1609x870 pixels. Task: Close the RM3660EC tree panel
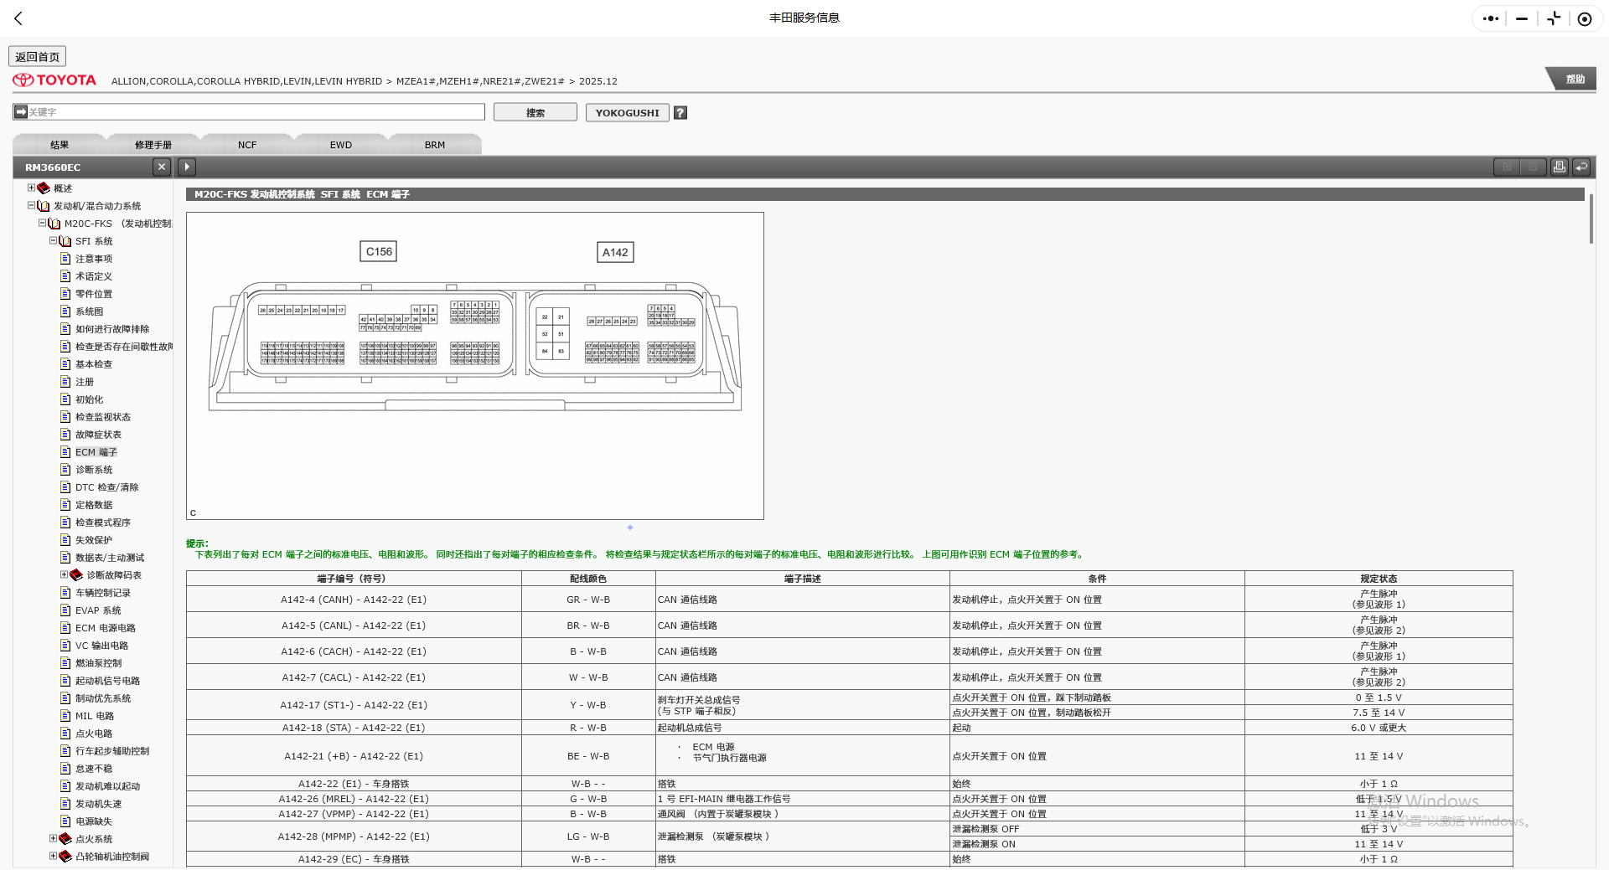tap(162, 167)
